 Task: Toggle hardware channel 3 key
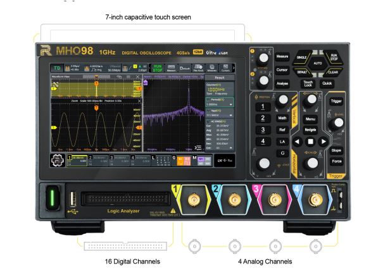click(x=263, y=130)
